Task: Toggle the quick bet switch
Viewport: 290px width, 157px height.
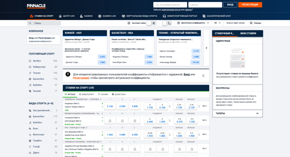Action: click(x=152, y=23)
